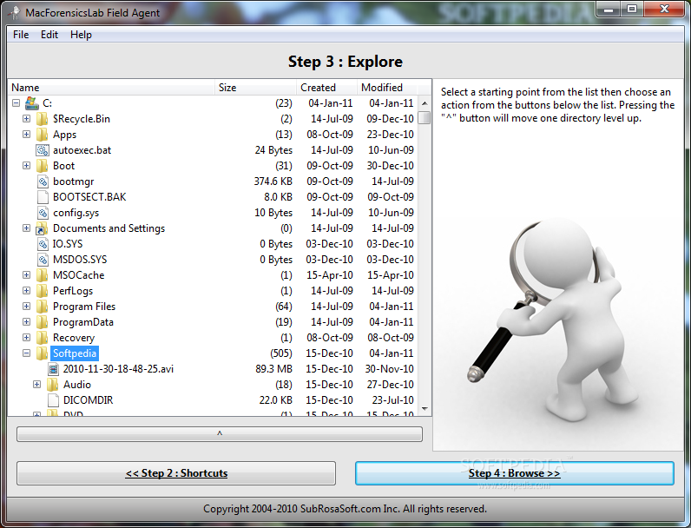Click the Program Files folder icon
Image resolution: width=691 pixels, height=528 pixels.
43,307
